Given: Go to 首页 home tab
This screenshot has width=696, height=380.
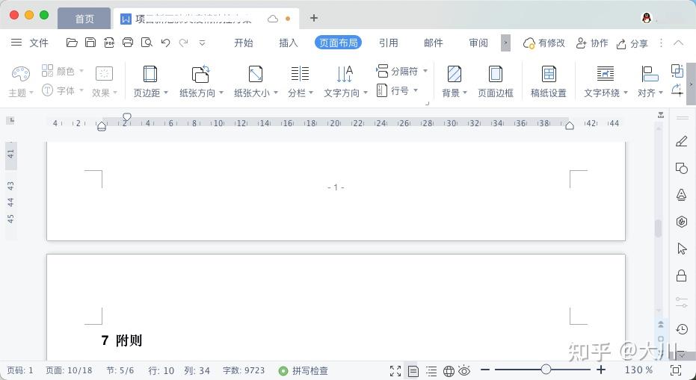Looking at the screenshot, I should click(x=84, y=19).
